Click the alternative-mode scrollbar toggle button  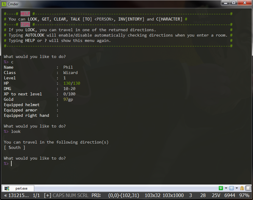248,188
